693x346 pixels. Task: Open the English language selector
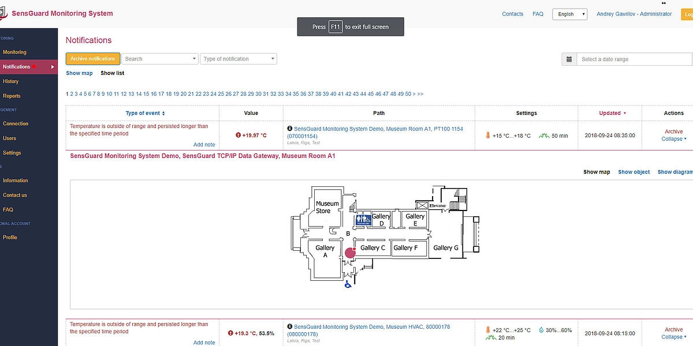coord(569,14)
